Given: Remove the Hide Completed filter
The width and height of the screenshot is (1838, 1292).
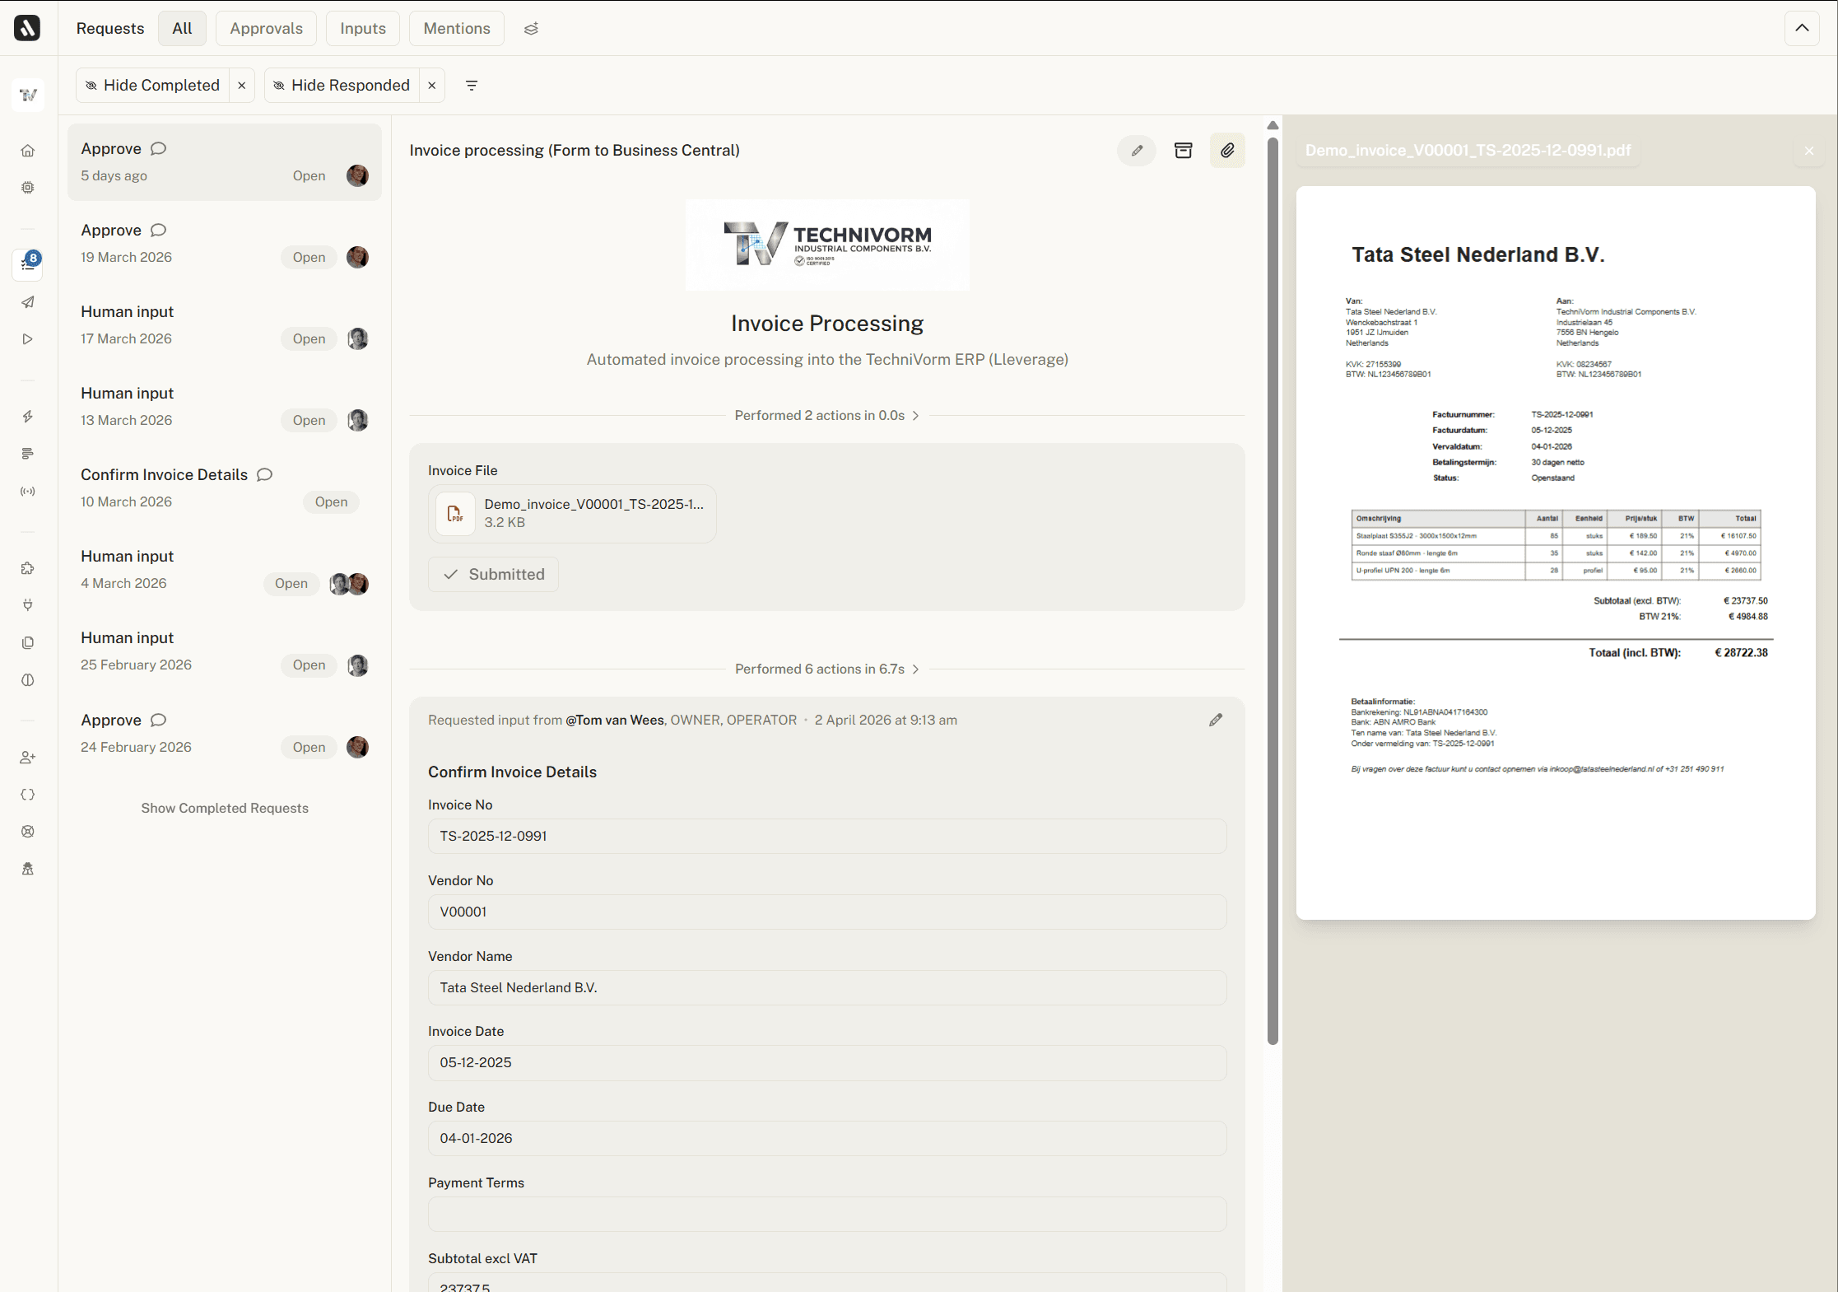Looking at the screenshot, I should coord(241,86).
